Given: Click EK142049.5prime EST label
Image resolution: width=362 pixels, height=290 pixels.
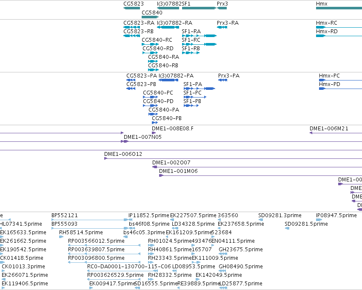Looking at the screenshot, I should coord(219,275).
